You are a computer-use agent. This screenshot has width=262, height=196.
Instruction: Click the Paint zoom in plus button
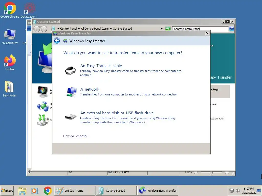227,172
